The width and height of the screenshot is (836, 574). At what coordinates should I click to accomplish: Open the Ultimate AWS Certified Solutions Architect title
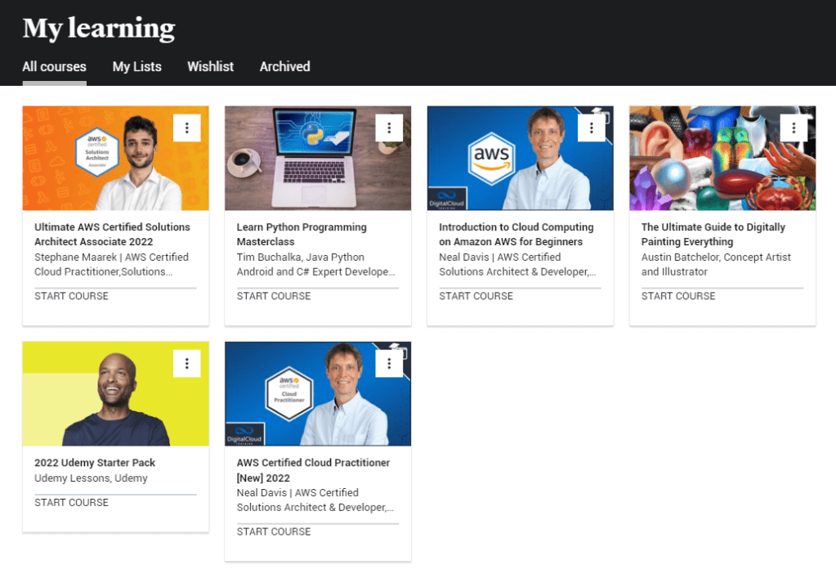coord(112,235)
